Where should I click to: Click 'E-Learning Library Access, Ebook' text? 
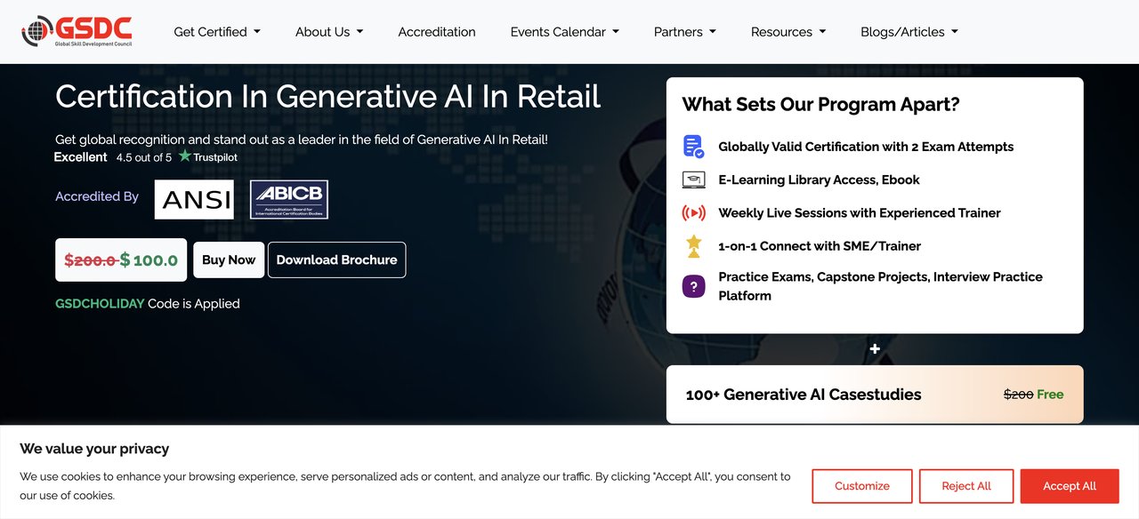[819, 180]
